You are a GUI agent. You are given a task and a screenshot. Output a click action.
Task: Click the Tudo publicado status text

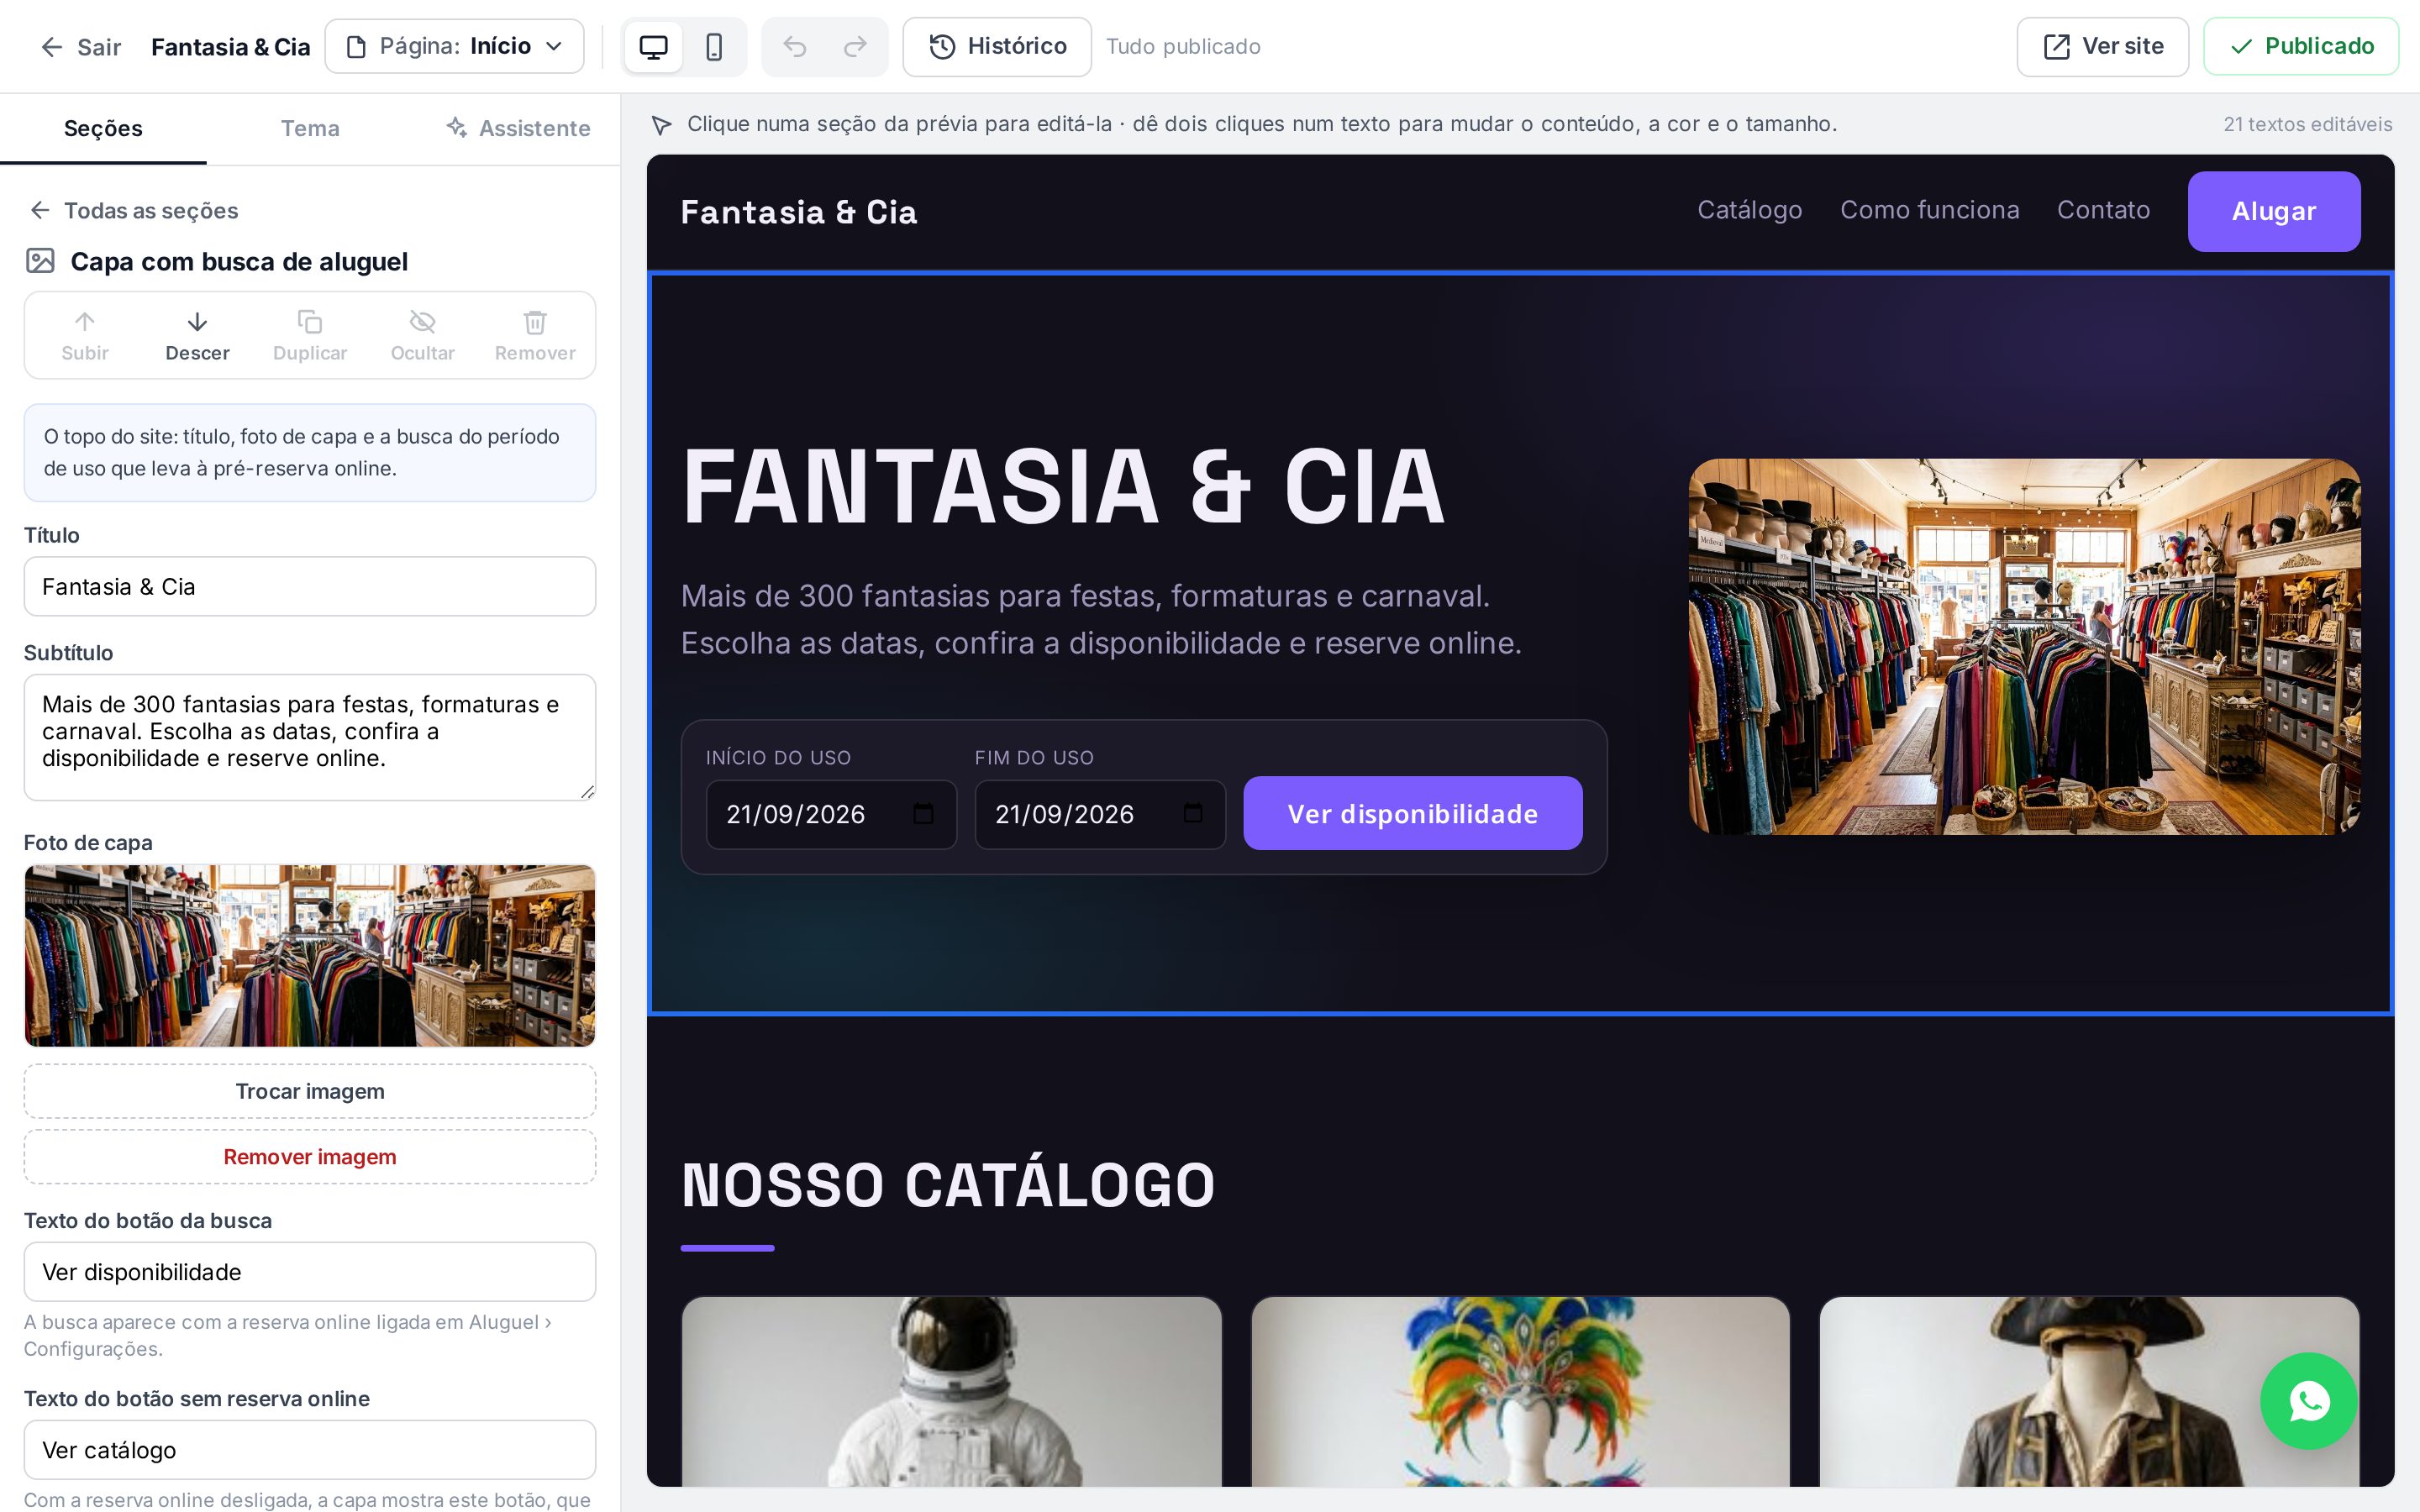[1183, 47]
